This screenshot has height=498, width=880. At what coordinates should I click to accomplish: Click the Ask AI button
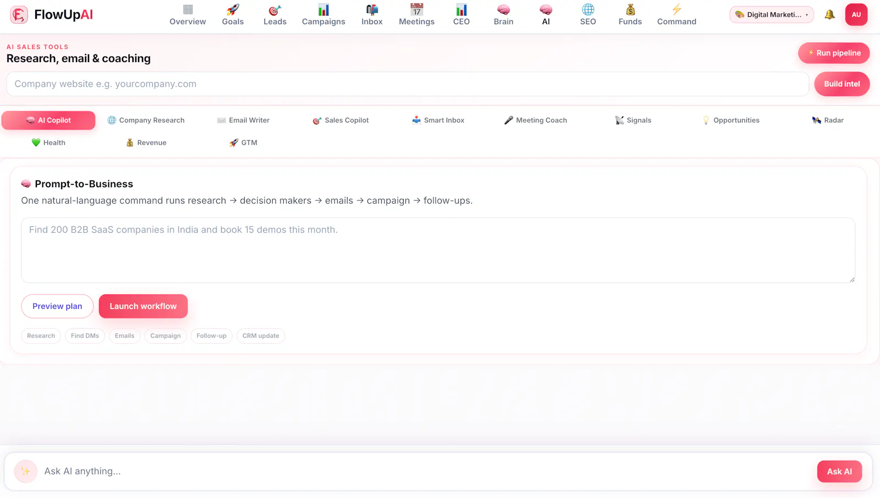[839, 472]
